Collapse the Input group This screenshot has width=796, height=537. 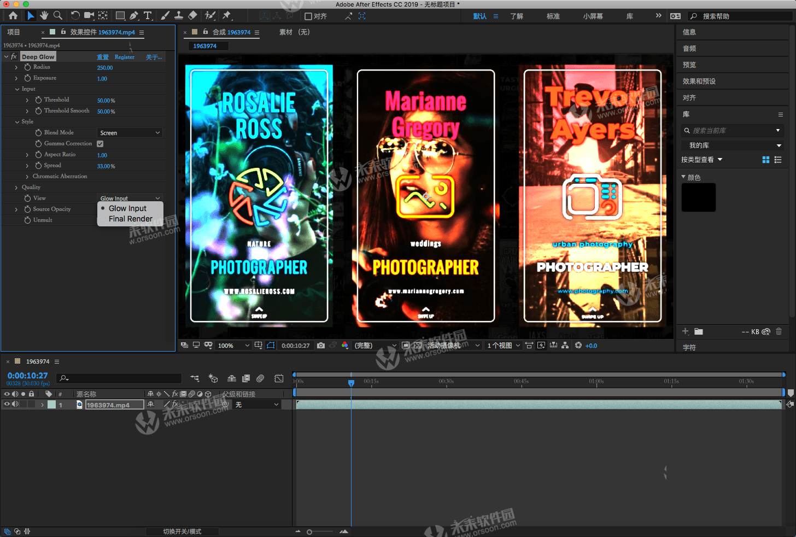pyautogui.click(x=17, y=89)
